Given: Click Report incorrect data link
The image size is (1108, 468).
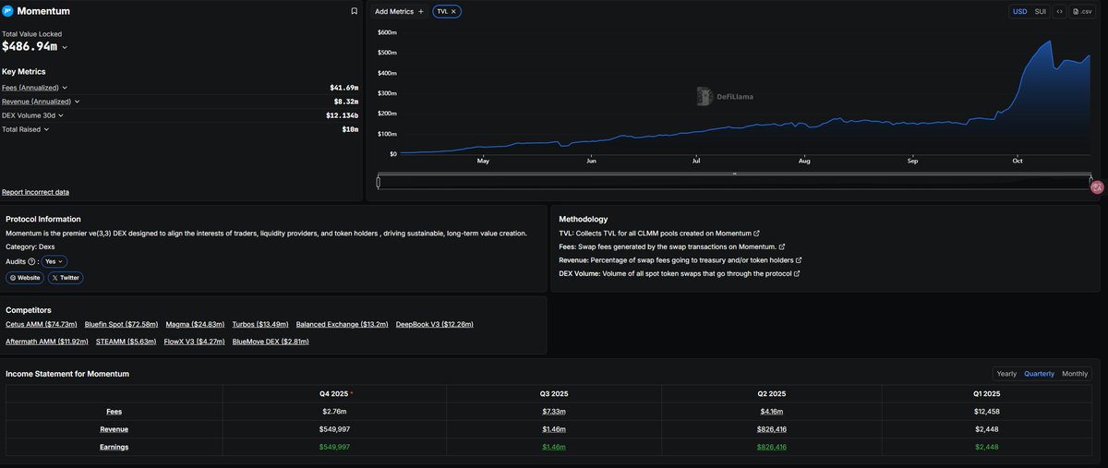Looking at the screenshot, I should [x=35, y=192].
